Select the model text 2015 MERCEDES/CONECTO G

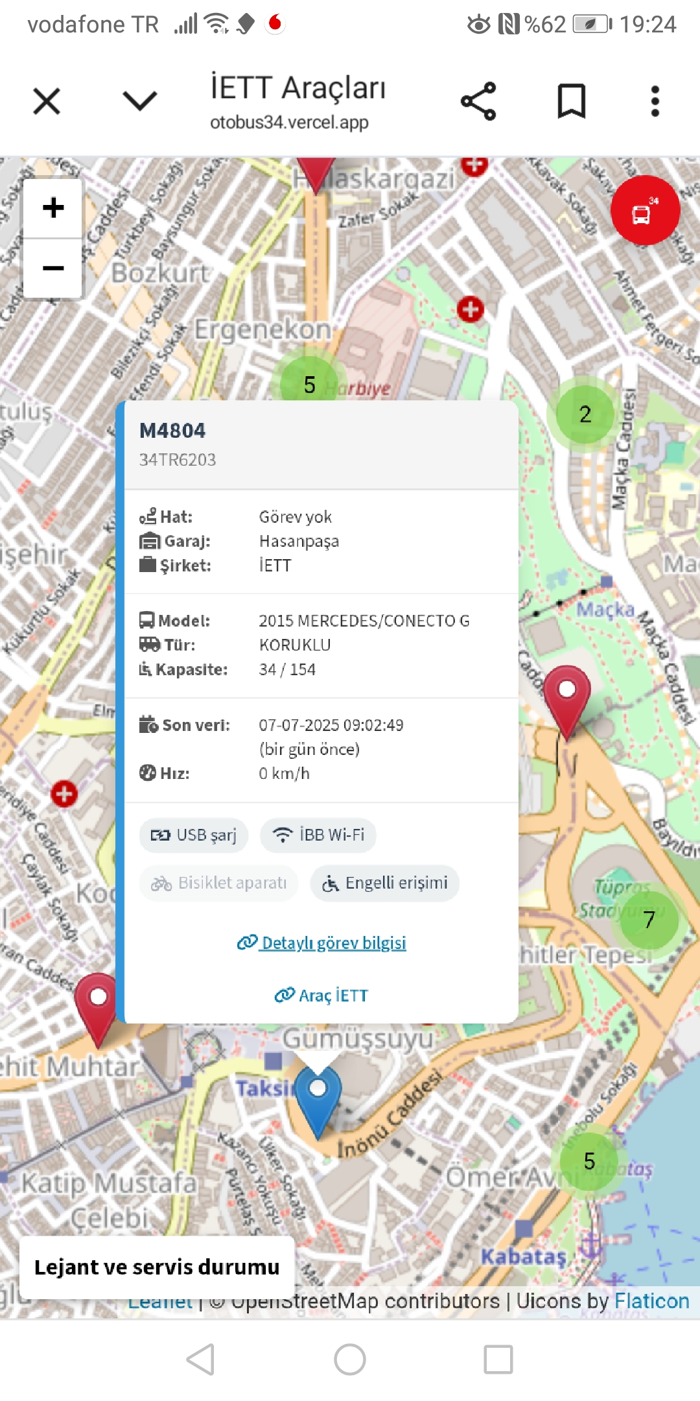[x=364, y=621]
